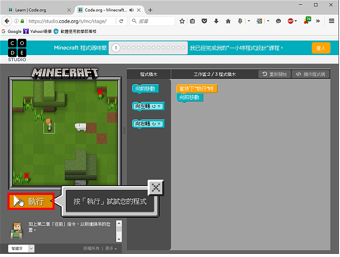Click the sheep in the Minecraft scene
Image resolution: width=340 pixels, height=257 pixels.
tap(81, 127)
